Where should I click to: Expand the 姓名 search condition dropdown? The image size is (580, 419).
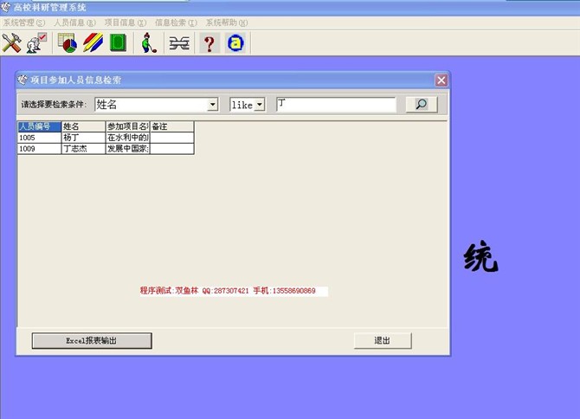(213, 105)
